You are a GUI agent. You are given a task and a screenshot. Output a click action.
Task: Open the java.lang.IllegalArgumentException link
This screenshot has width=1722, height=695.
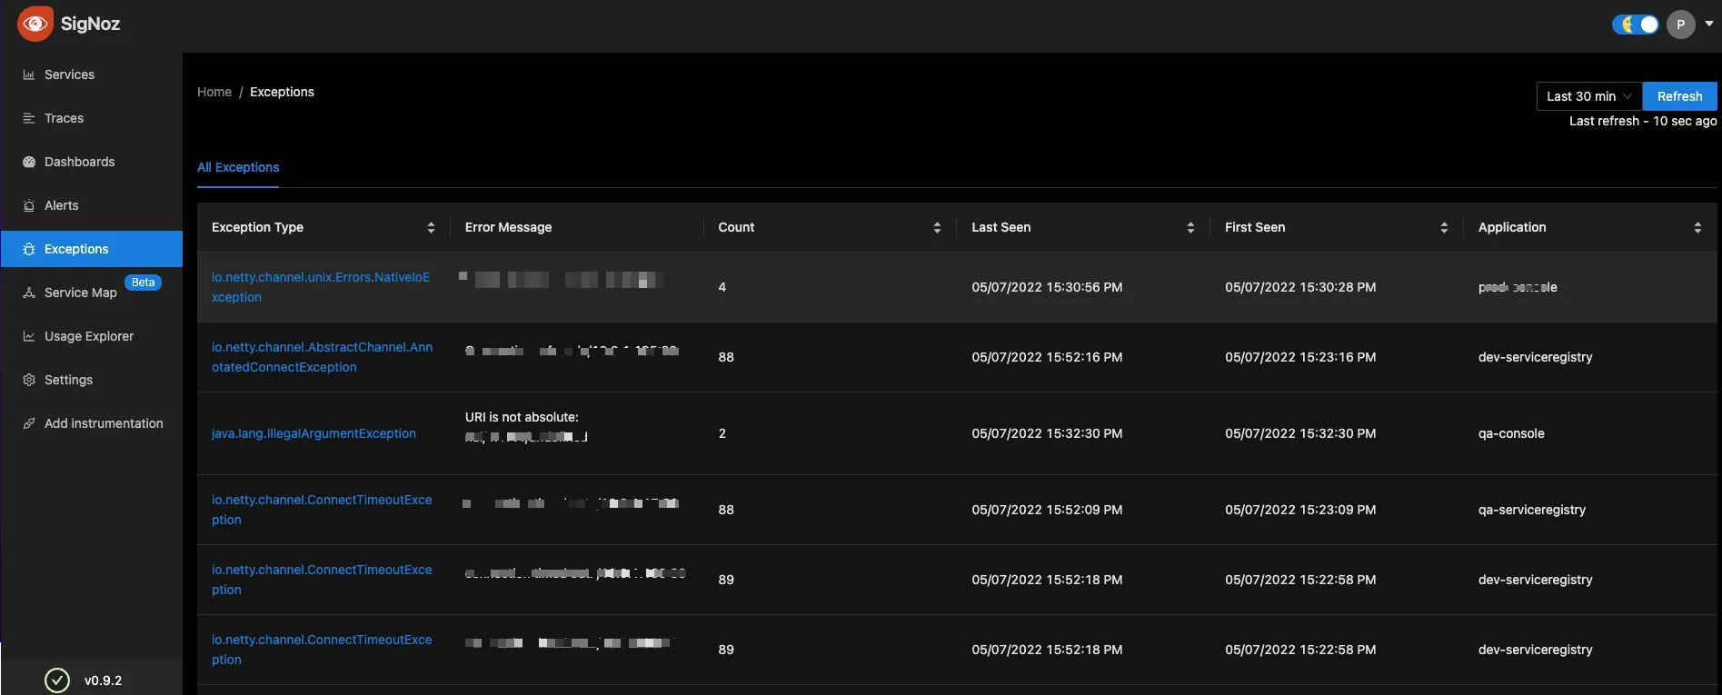point(314,433)
